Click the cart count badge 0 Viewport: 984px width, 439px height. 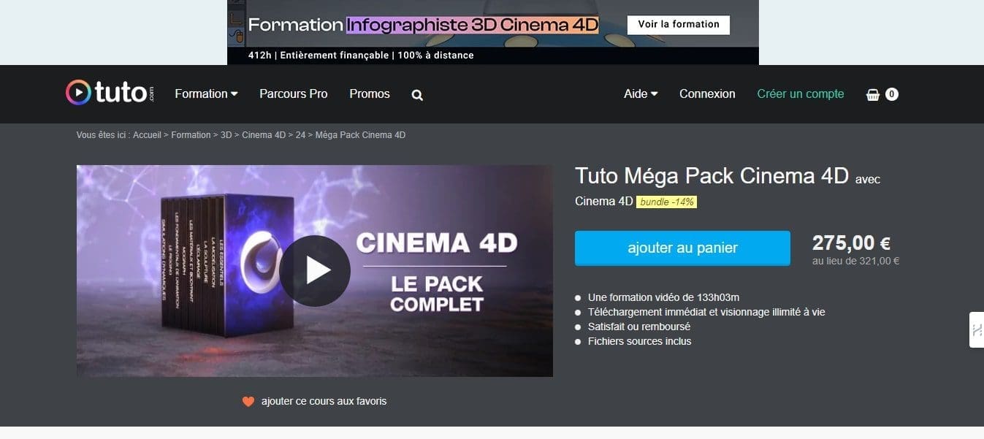tap(891, 94)
